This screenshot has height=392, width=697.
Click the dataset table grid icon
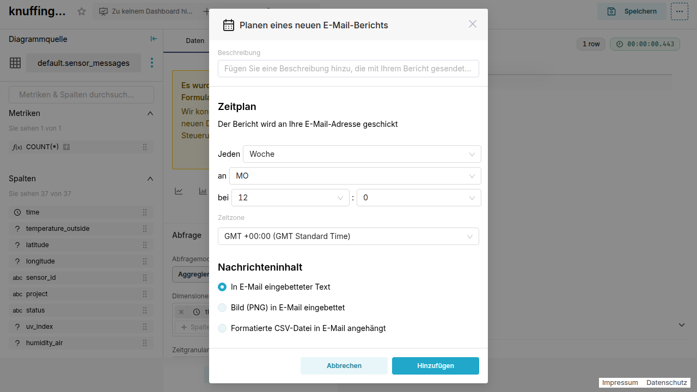15,63
